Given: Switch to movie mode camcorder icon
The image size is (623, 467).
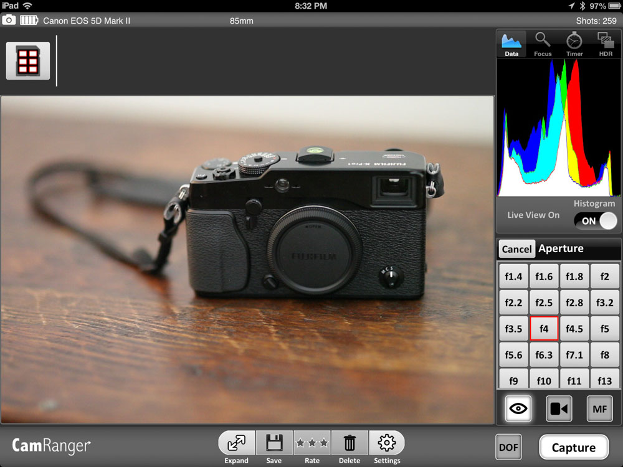Looking at the screenshot, I should (559, 408).
